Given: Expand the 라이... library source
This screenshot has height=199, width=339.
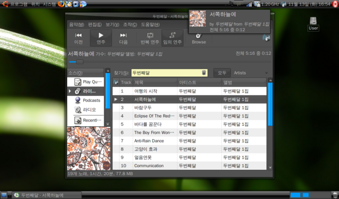Looking at the screenshot, I should pyautogui.click(x=70, y=91).
